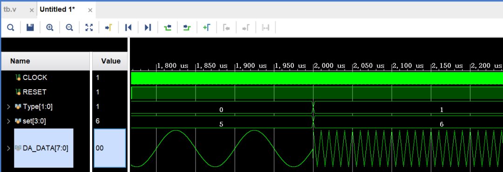Click the DA_DATA value field showing 00

(x=110, y=148)
